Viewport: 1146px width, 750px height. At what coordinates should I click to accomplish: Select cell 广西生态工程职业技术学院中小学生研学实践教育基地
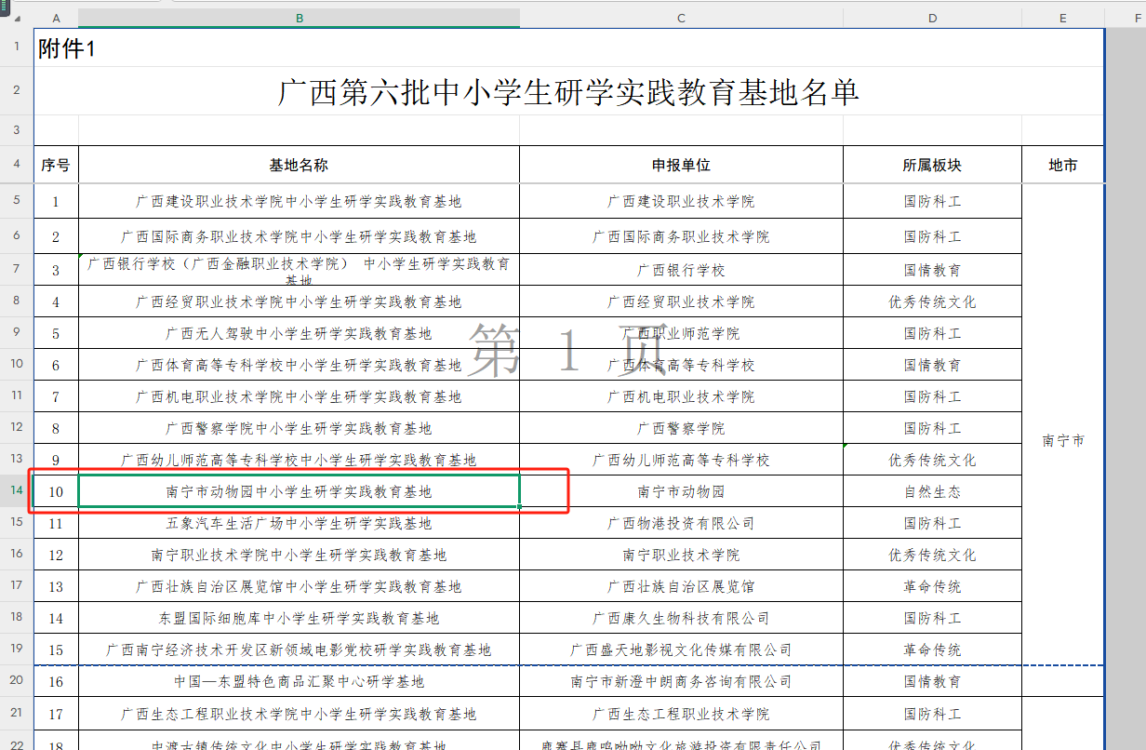point(299,714)
